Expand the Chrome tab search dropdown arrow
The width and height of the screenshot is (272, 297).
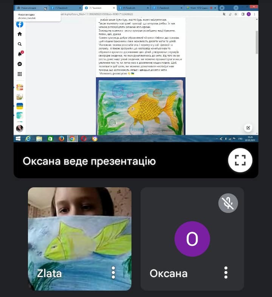tap(236, 8)
